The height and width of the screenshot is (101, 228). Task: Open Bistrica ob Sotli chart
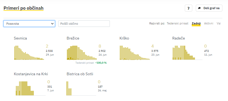[81, 88]
